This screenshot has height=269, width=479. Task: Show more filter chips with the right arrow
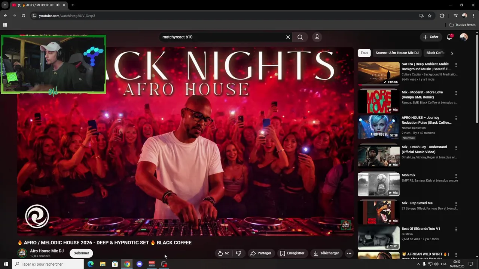pyautogui.click(x=452, y=53)
